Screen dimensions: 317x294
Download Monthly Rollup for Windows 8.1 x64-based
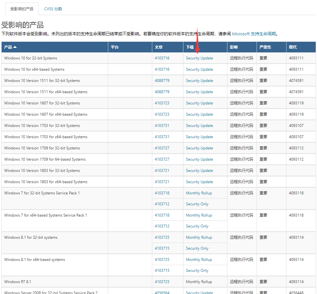click(199, 260)
